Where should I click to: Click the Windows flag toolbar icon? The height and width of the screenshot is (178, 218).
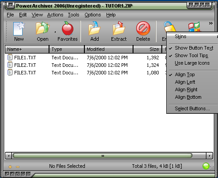(x=194, y=27)
